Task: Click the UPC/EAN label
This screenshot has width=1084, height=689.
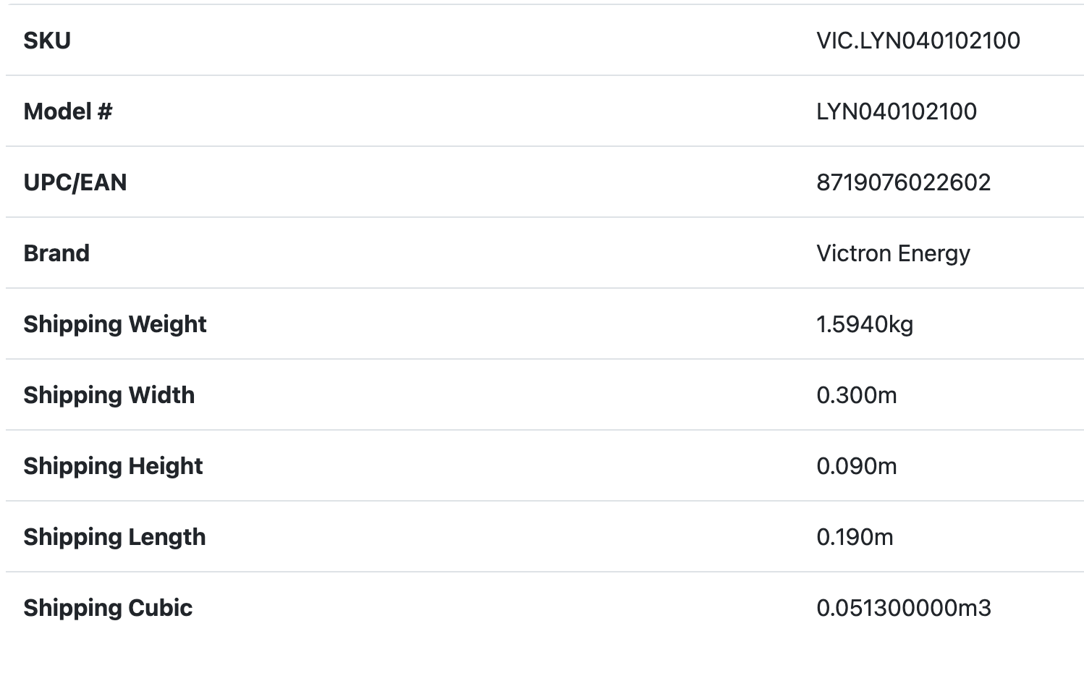Action: pos(75,182)
